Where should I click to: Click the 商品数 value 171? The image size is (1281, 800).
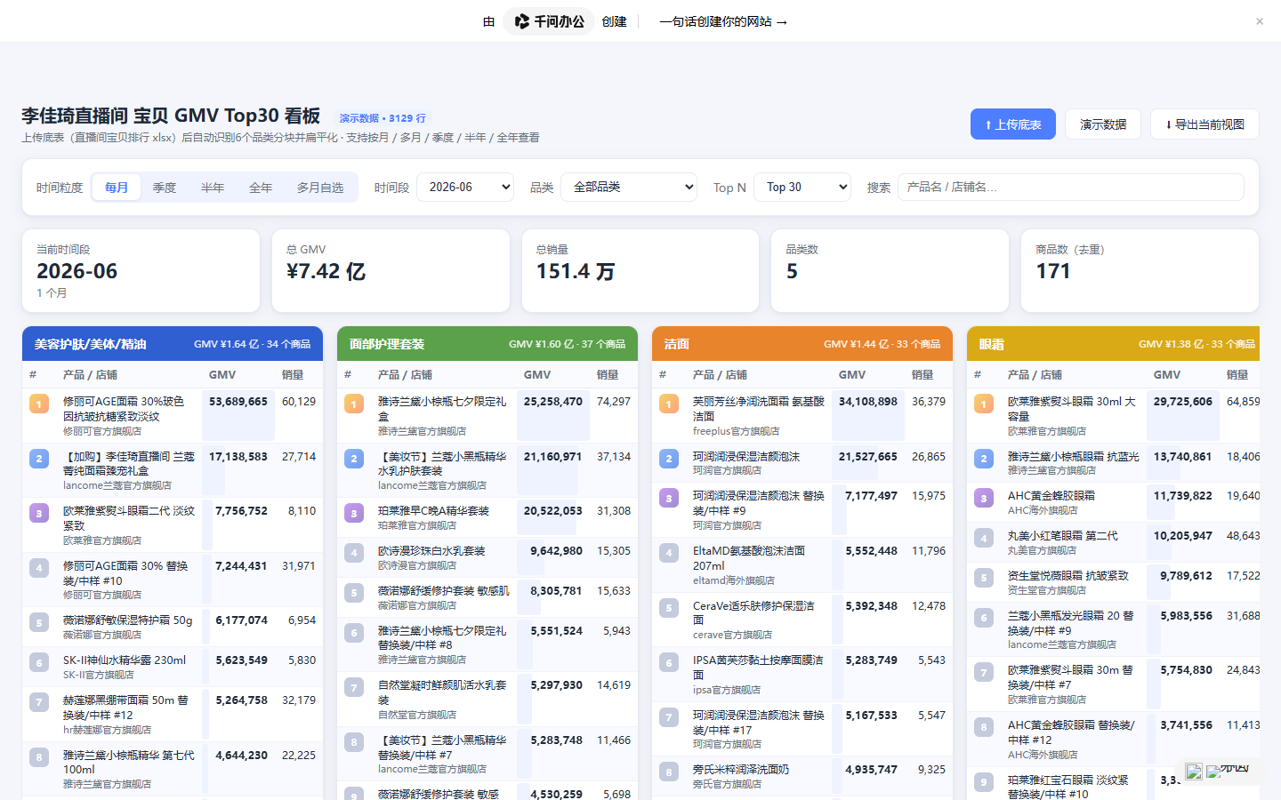[x=1053, y=271]
